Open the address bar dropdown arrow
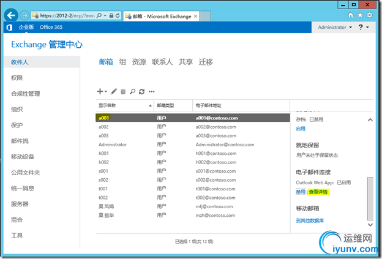 pos(105,15)
